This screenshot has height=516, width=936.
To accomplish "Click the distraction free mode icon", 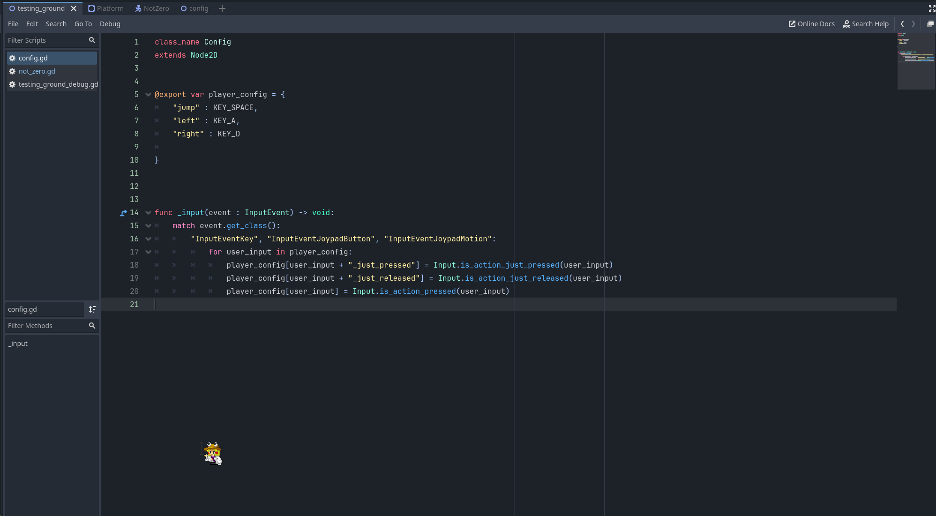I will tap(931, 8).
